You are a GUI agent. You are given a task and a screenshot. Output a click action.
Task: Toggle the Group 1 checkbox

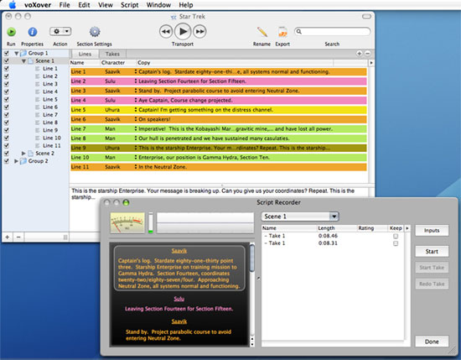(7, 53)
